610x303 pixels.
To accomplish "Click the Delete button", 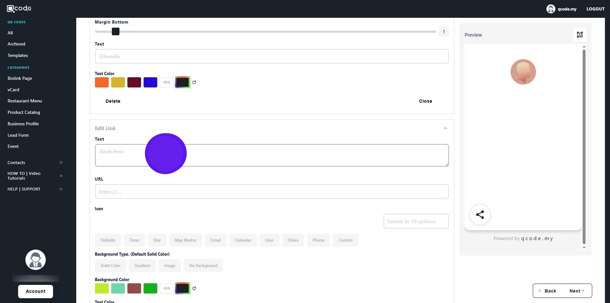I will [x=113, y=101].
